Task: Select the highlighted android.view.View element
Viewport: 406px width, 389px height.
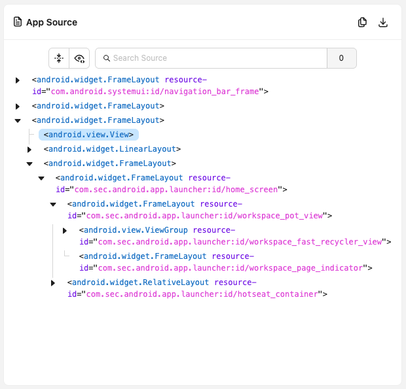Action: point(88,135)
